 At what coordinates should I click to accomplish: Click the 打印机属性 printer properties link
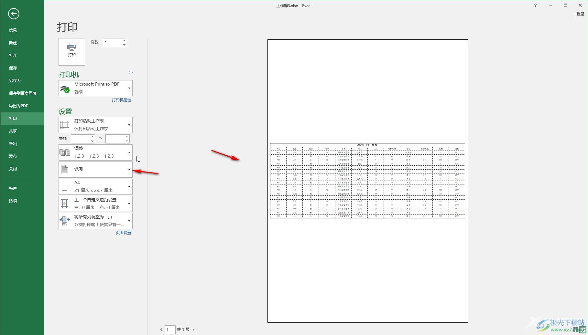point(122,100)
